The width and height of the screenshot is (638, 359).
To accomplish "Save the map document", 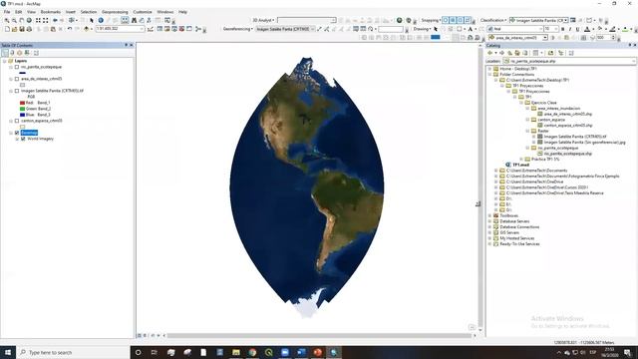I will pos(22,29).
